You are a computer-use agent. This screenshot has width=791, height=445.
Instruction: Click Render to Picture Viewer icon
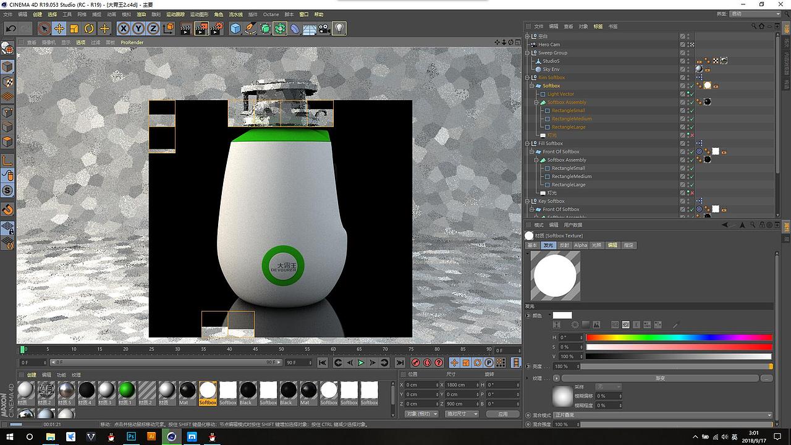201,28
